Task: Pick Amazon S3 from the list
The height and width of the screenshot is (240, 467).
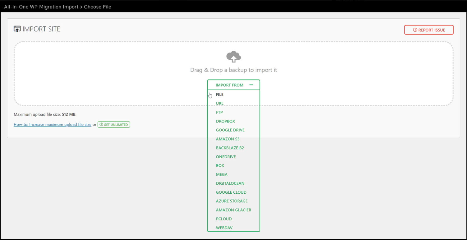Action: (x=228, y=139)
